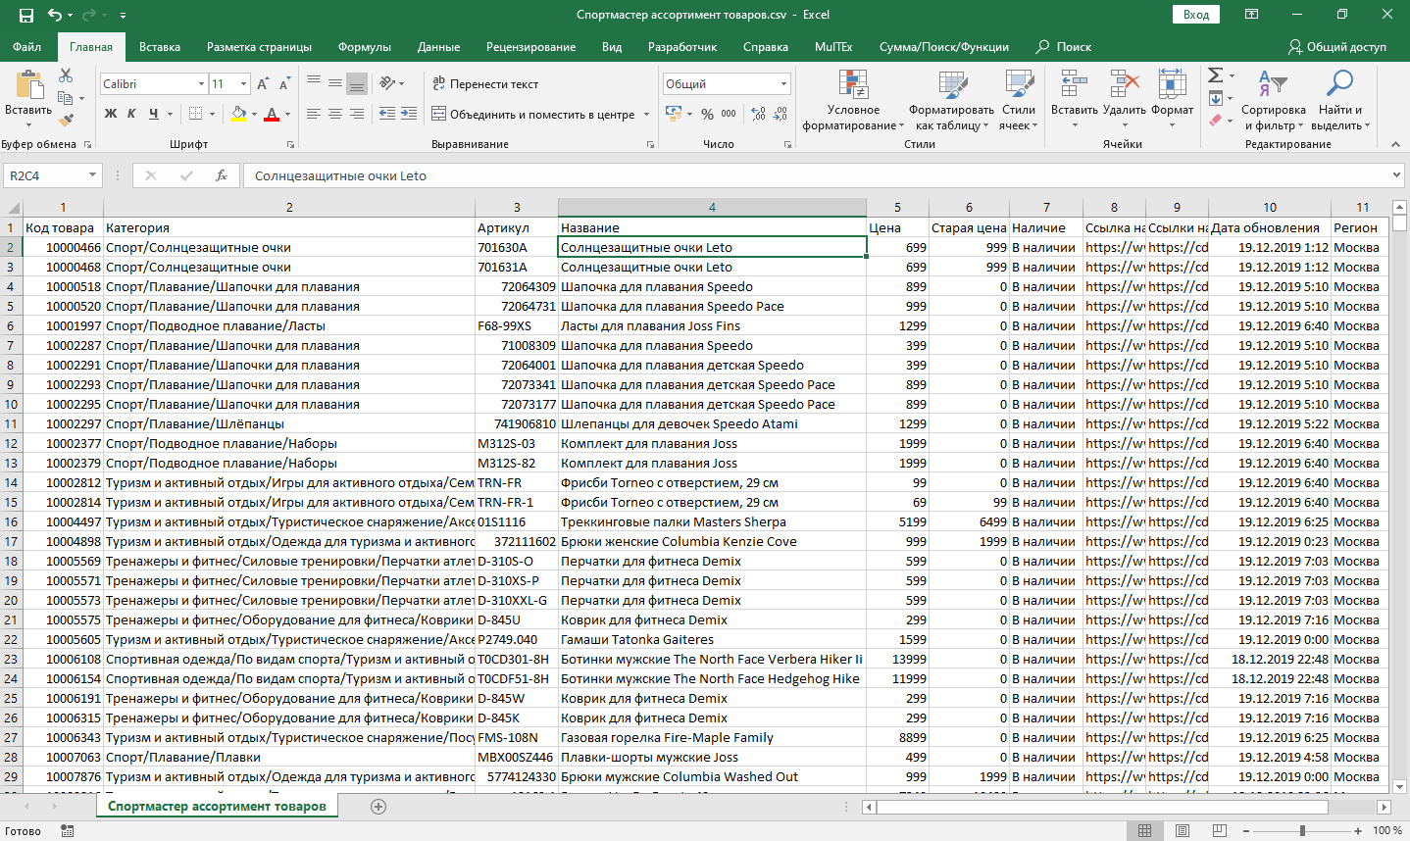Click Форматировать как таблицу

pos(950,101)
